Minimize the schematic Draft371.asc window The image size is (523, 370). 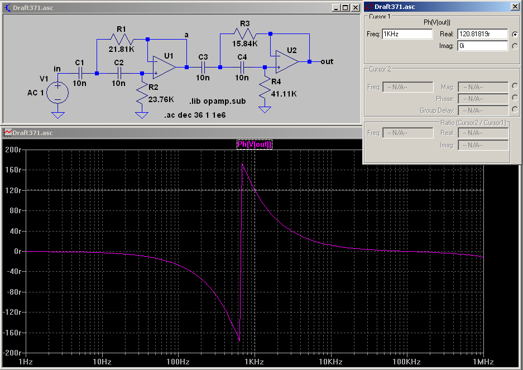(336, 8)
